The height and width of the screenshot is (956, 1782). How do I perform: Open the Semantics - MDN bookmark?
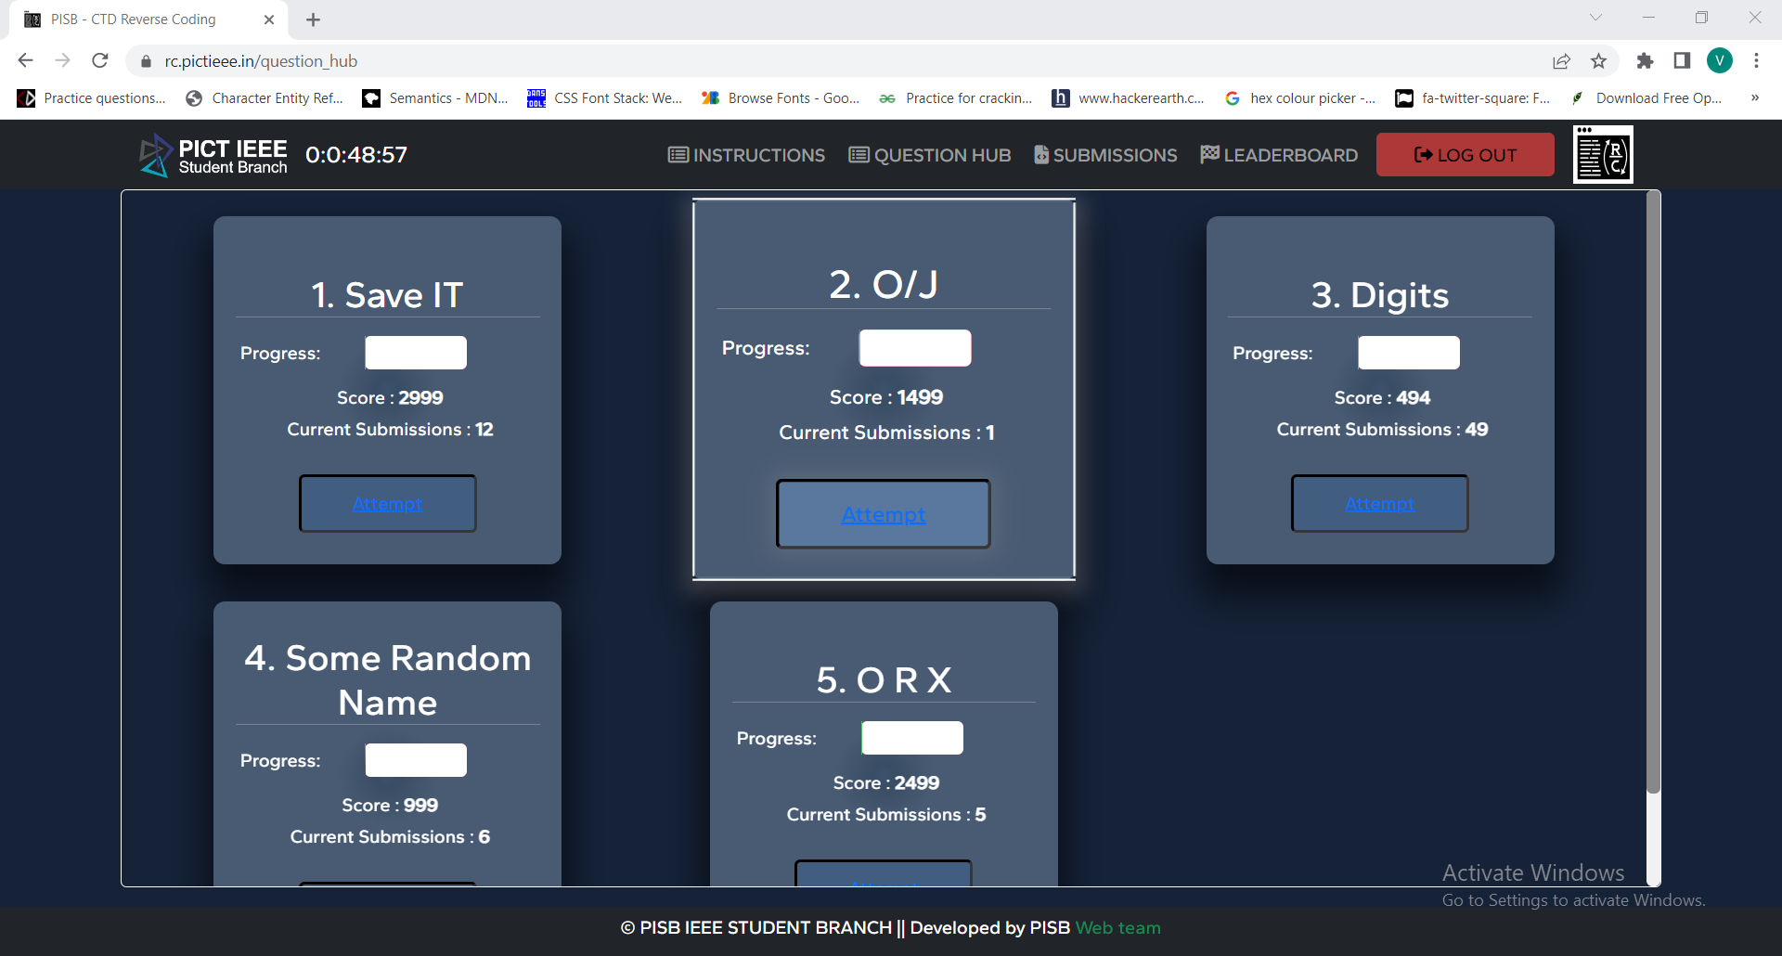click(435, 98)
